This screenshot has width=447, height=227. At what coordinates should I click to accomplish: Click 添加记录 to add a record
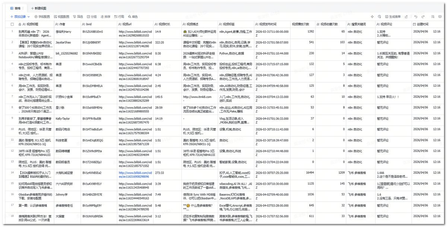coord(18,17)
